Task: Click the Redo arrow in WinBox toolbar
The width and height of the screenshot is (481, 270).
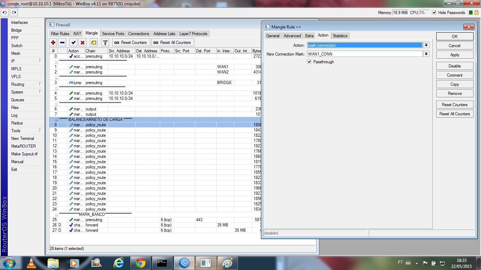Action: 14,12
